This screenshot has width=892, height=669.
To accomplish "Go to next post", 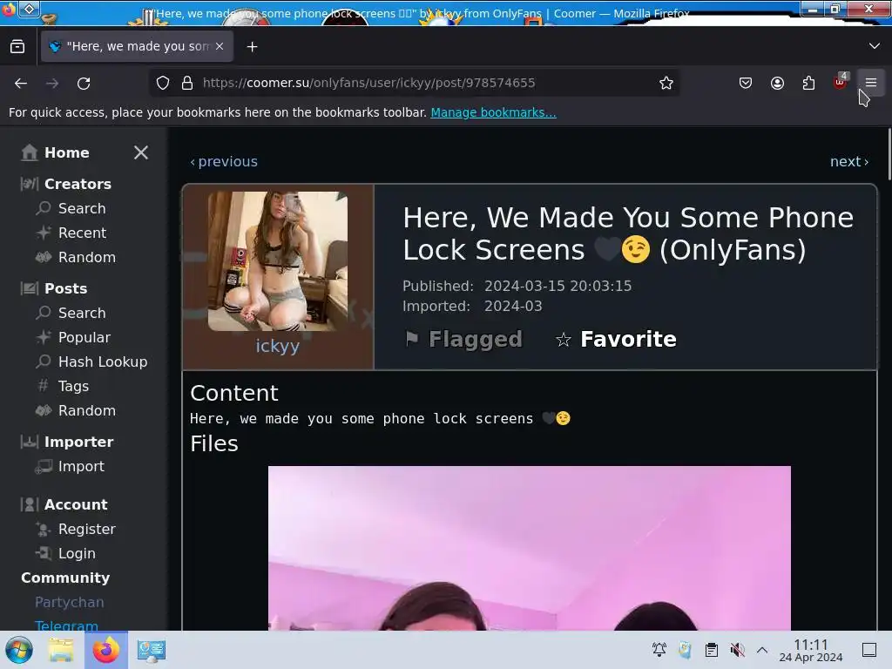I will 849,161.
